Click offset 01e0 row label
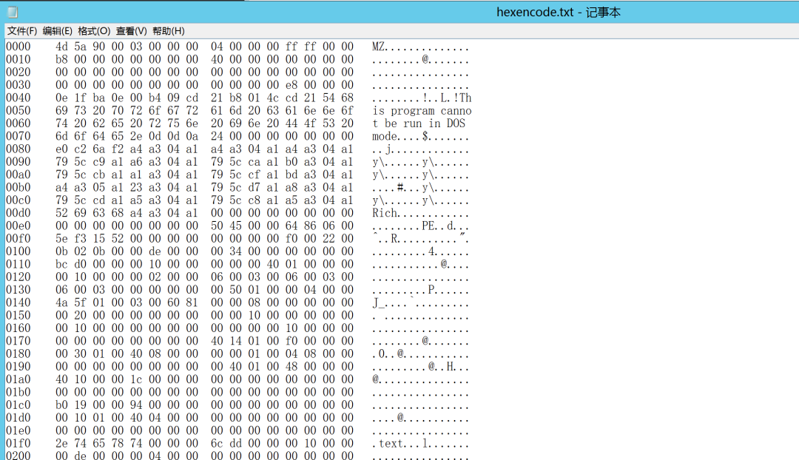Screen dimensions: 799x460 (18, 430)
